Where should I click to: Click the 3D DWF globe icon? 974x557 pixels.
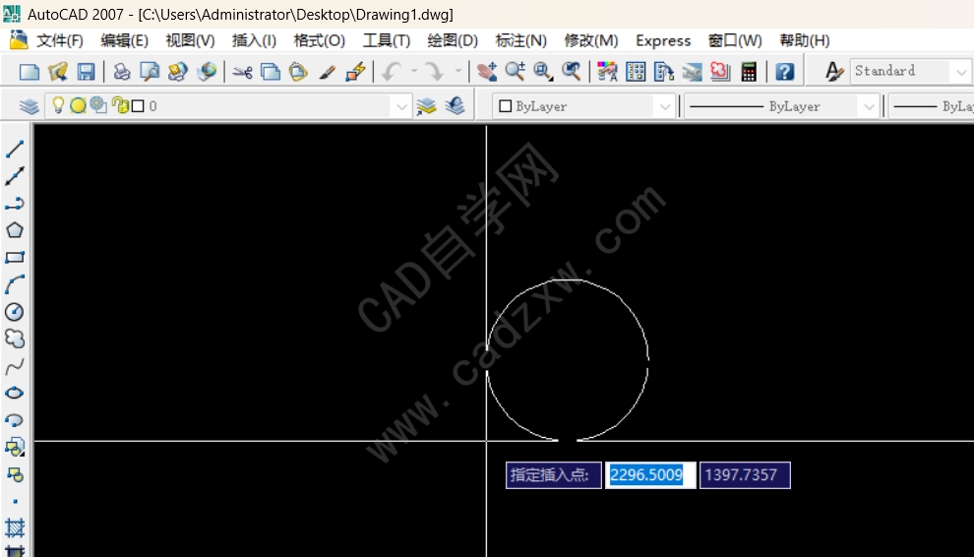pos(207,72)
